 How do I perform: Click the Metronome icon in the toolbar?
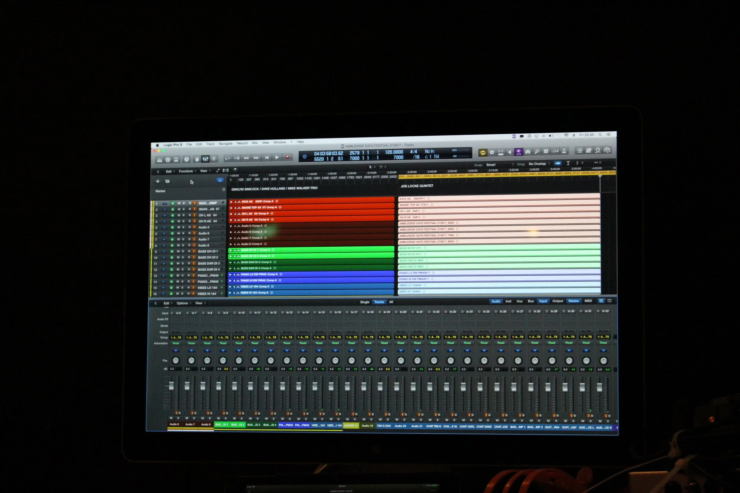(x=564, y=151)
